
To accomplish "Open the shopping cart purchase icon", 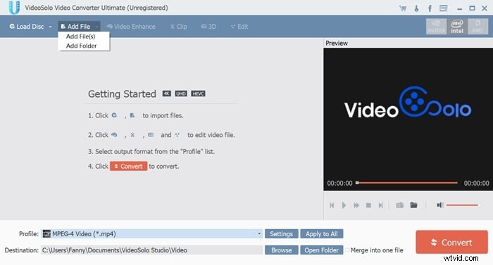I will 403,8.
